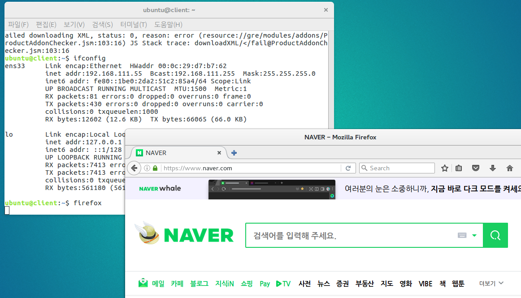Click the terminal window title bar
Image resolution: width=521 pixels, height=298 pixels.
pyautogui.click(x=169, y=10)
